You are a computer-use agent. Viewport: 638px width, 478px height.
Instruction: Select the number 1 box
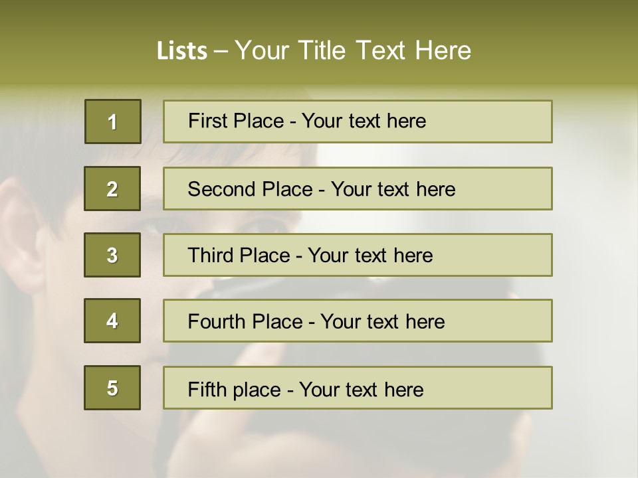112,121
